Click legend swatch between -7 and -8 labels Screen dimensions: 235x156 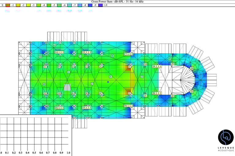click(80, 5)
